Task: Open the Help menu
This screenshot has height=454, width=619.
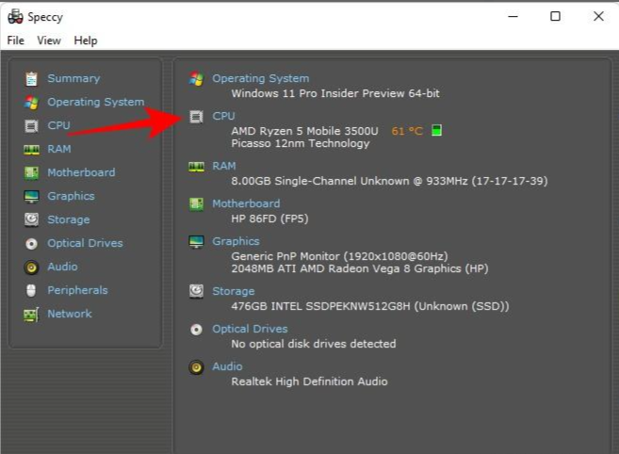Action: [x=86, y=41]
